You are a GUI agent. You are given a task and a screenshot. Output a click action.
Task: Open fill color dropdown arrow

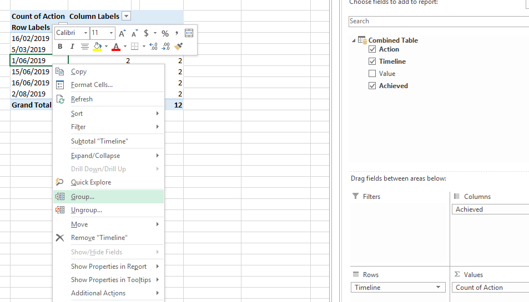(x=106, y=47)
